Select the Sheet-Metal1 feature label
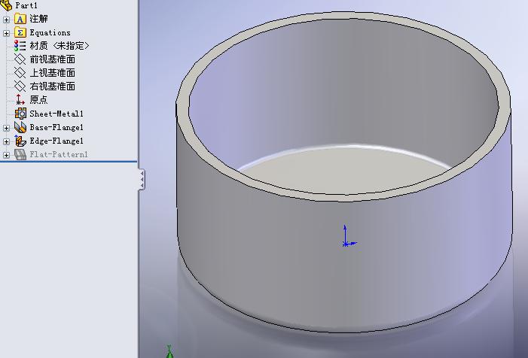Screen dimensions: 528x358 coord(56,114)
